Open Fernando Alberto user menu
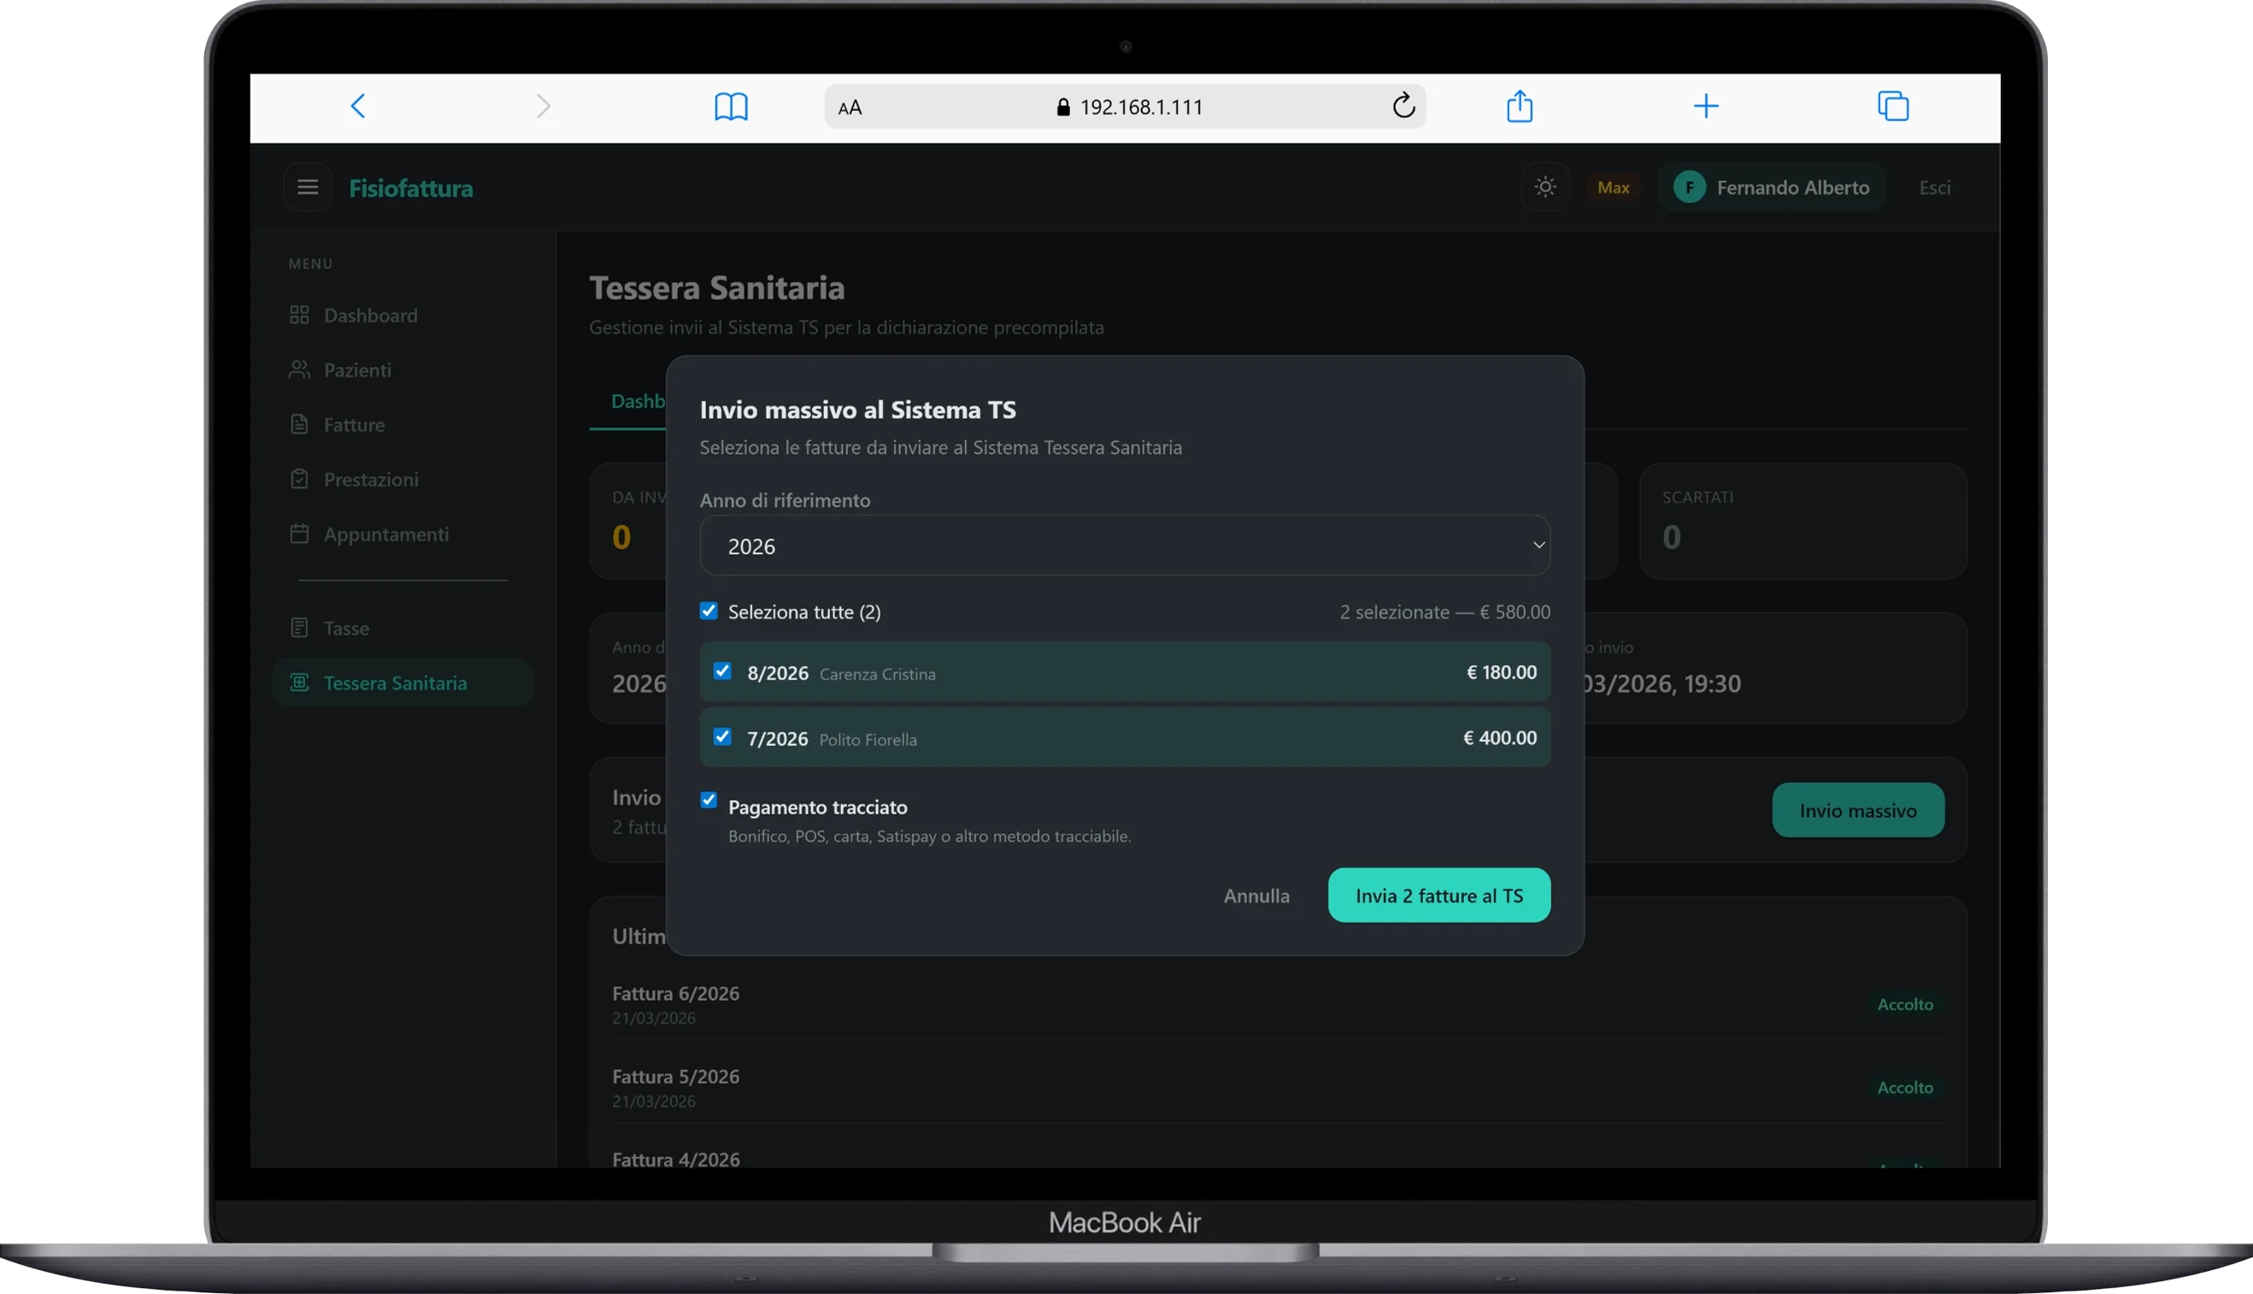The height and width of the screenshot is (1294, 2253). tap(1771, 187)
